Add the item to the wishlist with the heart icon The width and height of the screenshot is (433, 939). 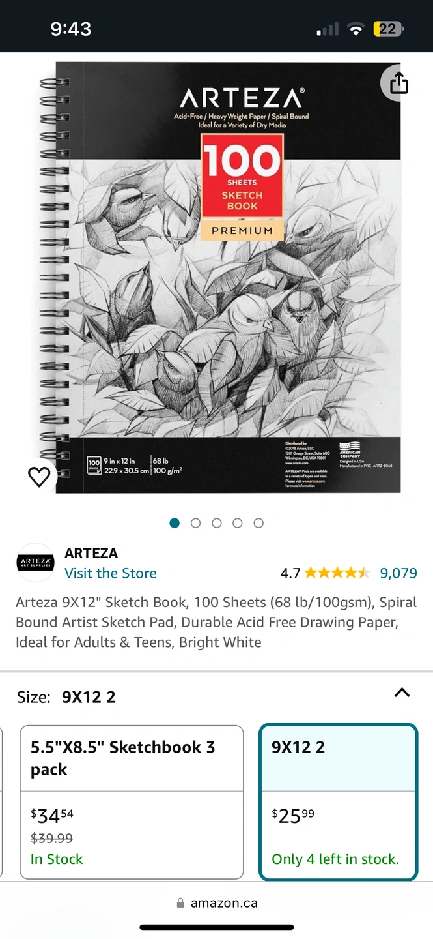(39, 477)
